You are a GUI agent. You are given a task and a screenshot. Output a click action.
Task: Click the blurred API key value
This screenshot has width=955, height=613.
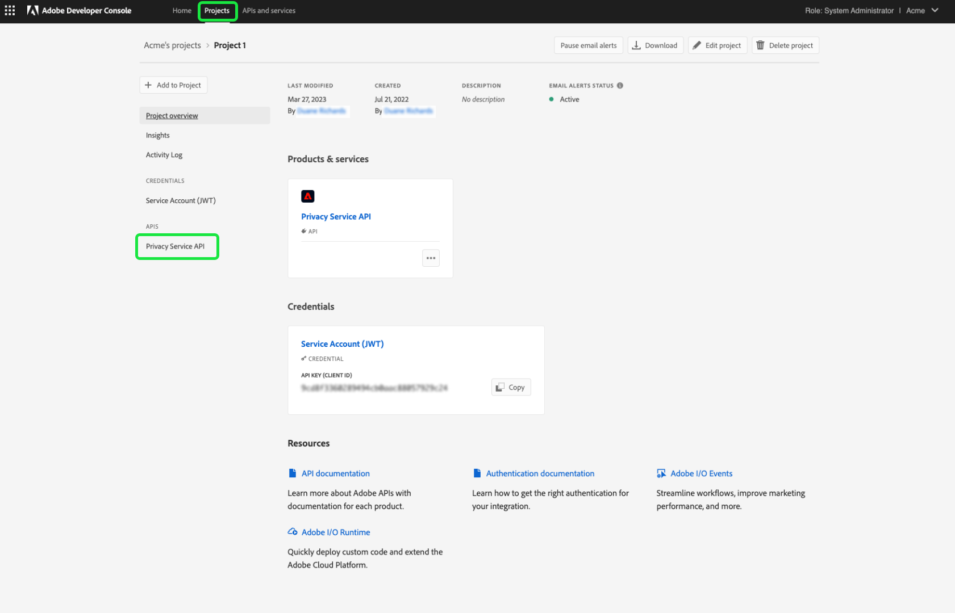coord(374,388)
